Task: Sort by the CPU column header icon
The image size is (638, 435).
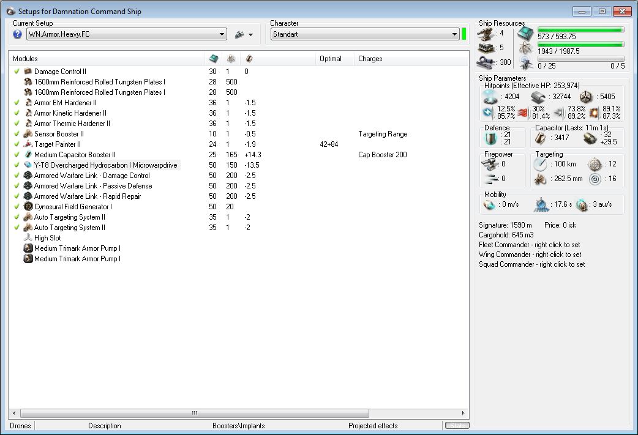Action: tap(213, 59)
